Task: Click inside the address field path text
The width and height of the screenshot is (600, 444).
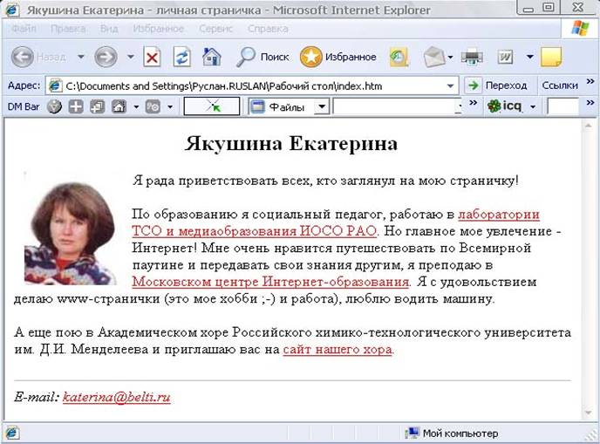Action: click(x=224, y=86)
